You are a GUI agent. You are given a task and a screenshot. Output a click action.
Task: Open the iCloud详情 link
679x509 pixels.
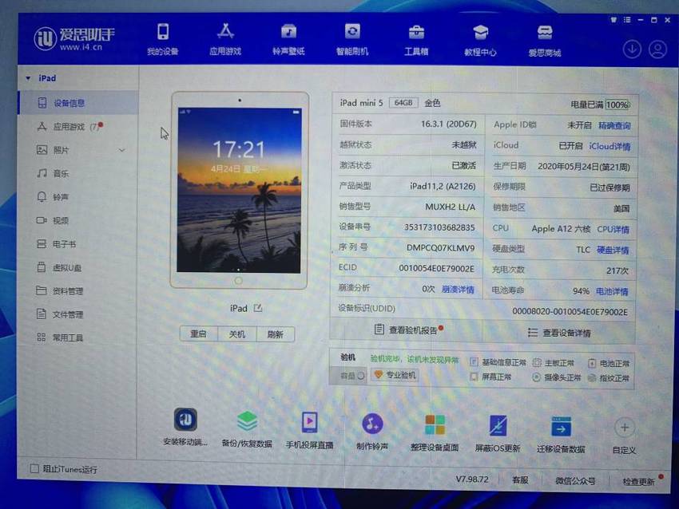610,147
